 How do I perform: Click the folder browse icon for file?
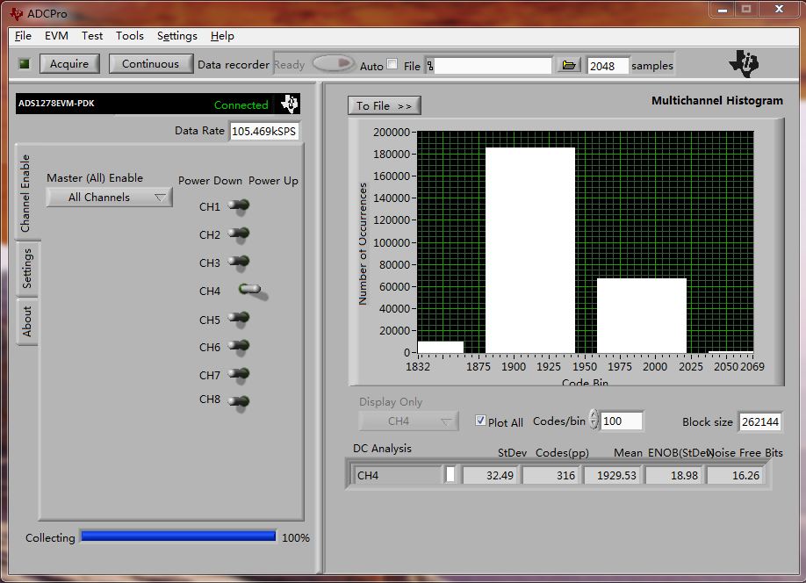click(569, 65)
